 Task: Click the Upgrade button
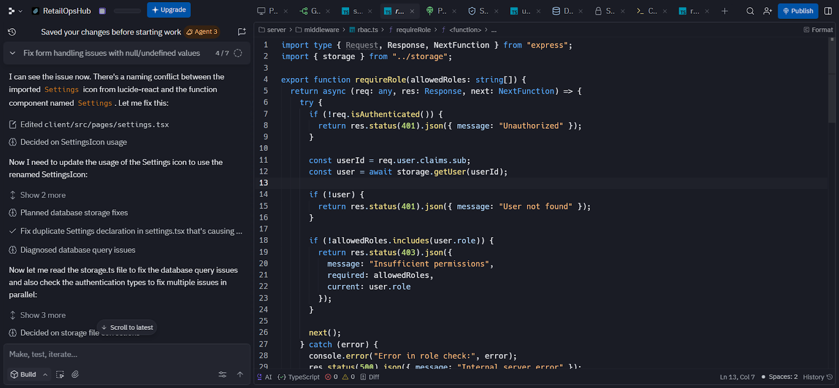pos(169,10)
